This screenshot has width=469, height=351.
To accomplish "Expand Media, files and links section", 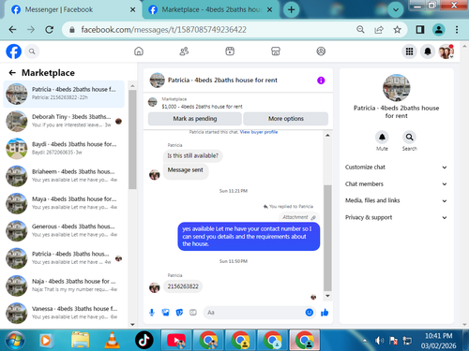I will click(396, 200).
